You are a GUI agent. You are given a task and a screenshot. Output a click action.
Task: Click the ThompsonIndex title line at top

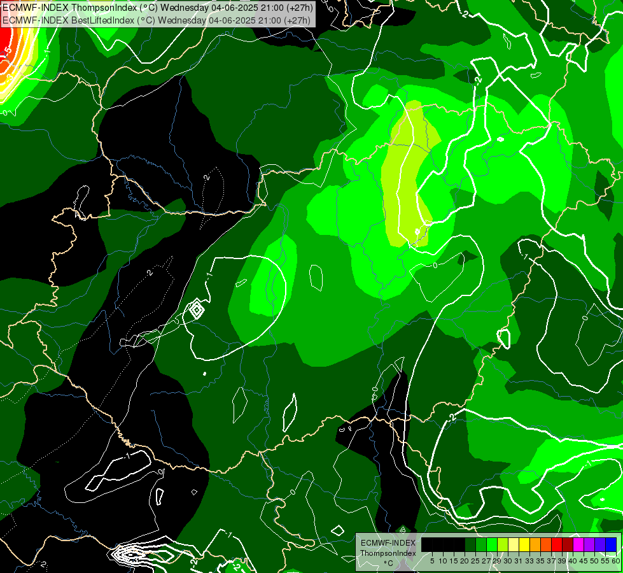158,7
